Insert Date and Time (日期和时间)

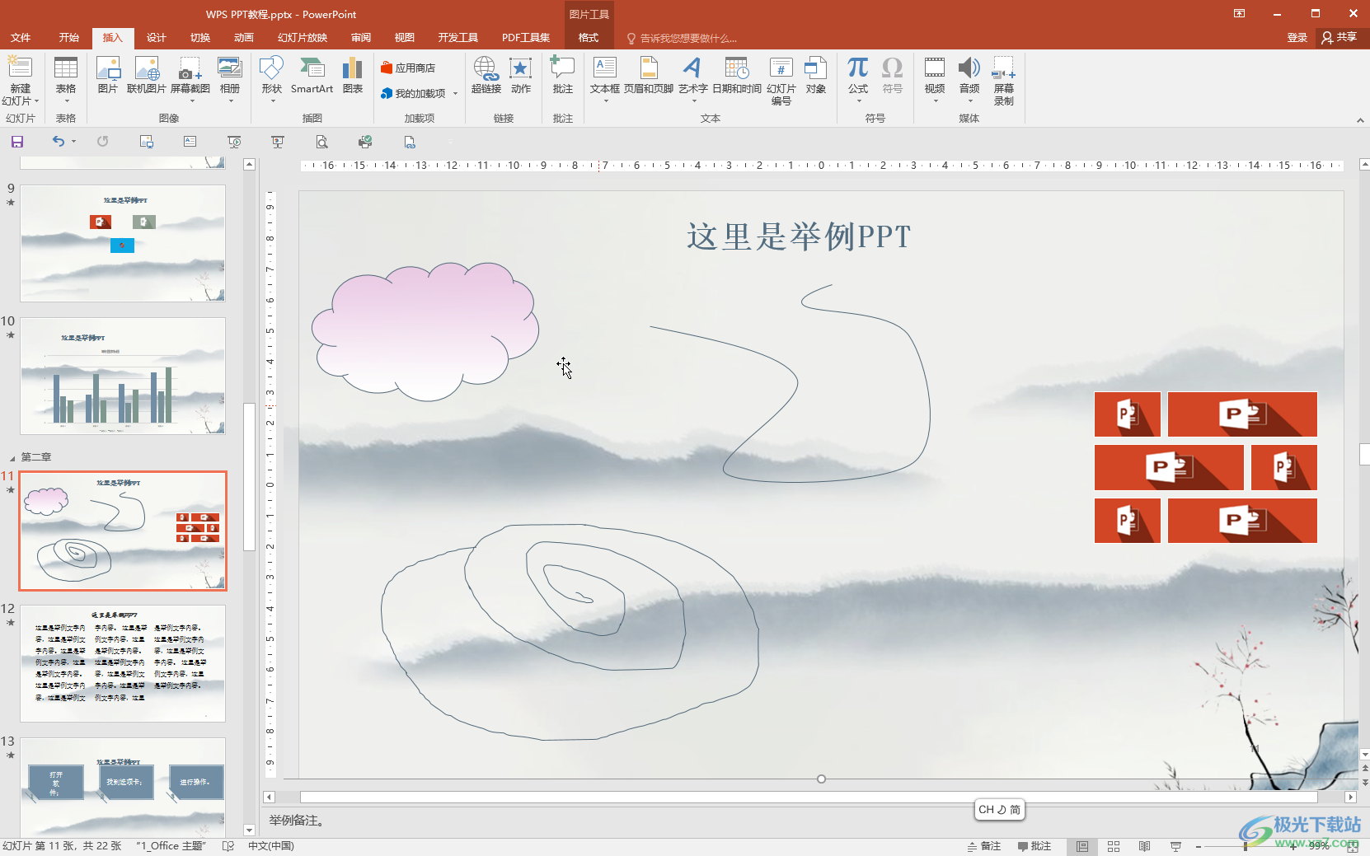737,75
